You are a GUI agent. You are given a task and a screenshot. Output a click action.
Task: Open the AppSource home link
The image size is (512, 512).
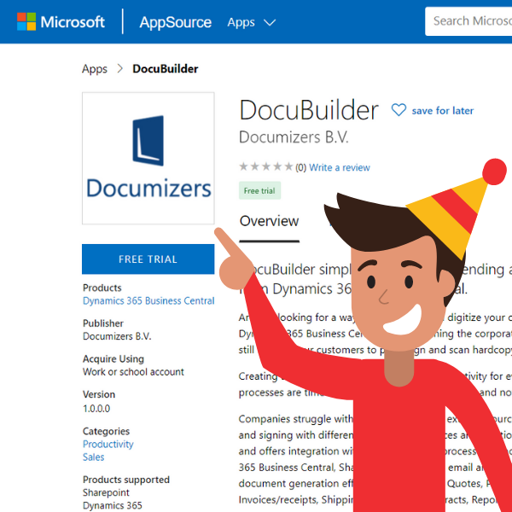point(175,22)
